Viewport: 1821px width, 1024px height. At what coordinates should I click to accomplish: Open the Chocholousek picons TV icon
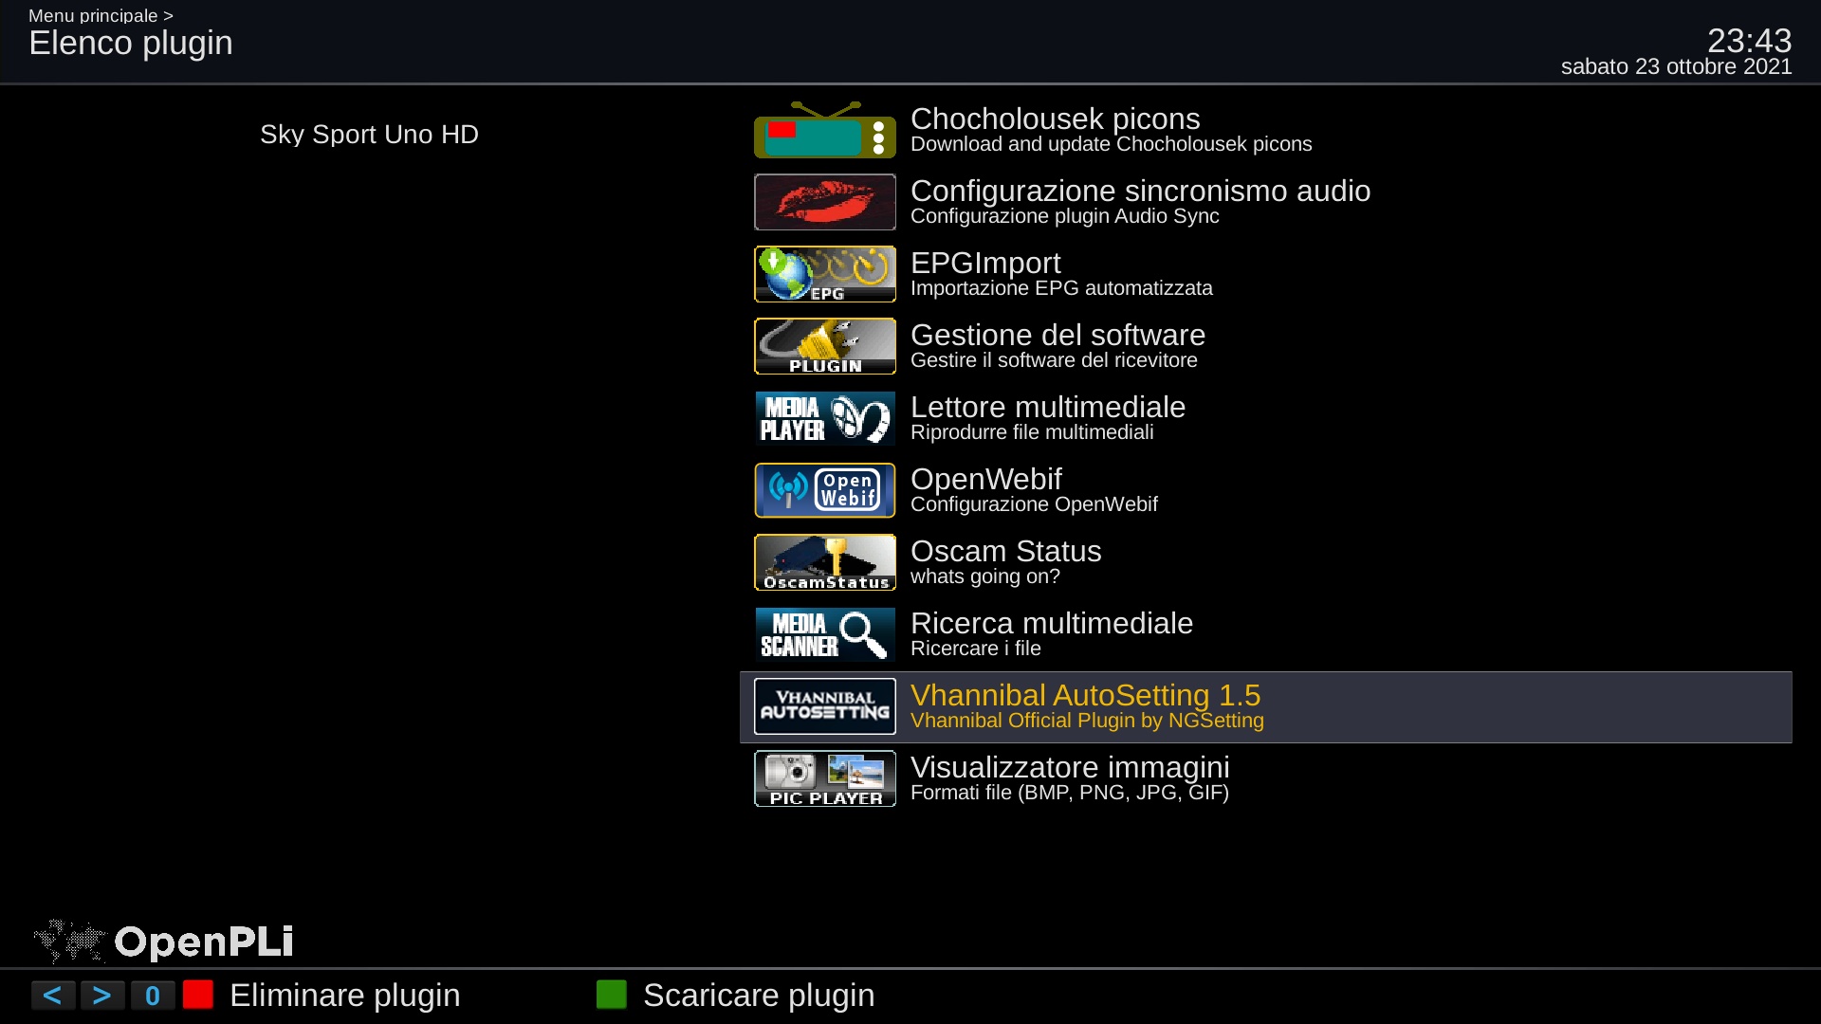[825, 130]
